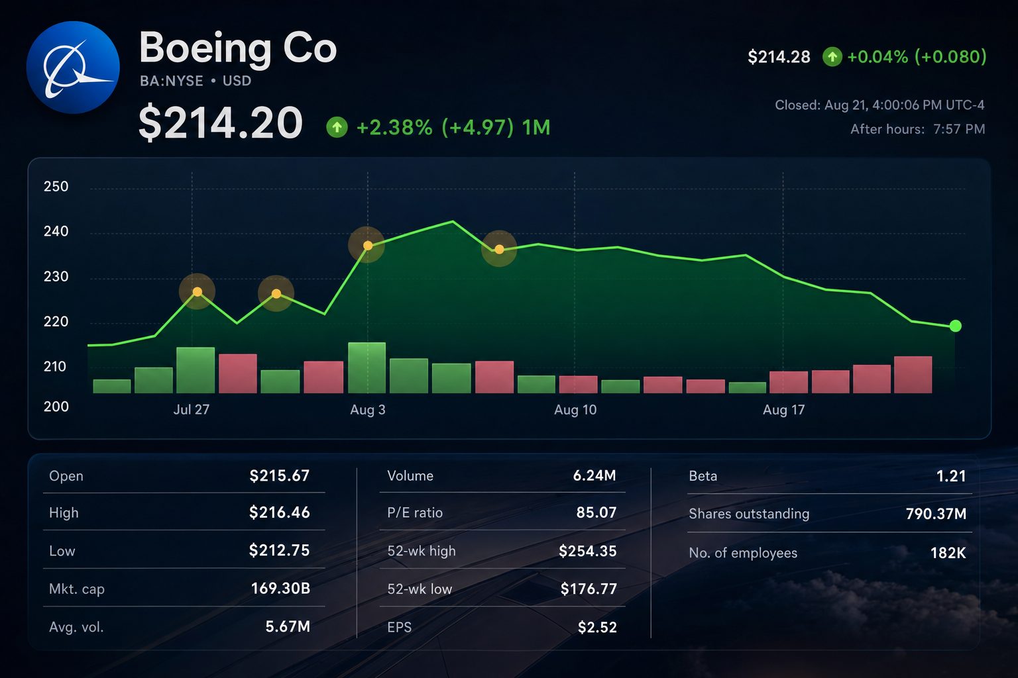1018x678 pixels.
Task: Click the 'Aug 17' date label
Action: [x=784, y=410]
